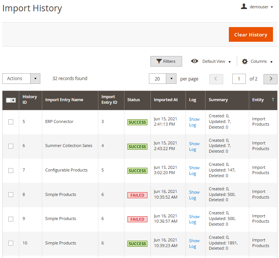The height and width of the screenshot is (258, 279).
Task: Tick the checkbox for history ID 10
Action: pos(11,243)
